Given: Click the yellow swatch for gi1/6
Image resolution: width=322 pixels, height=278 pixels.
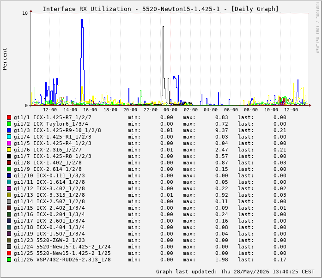Looking at the screenshot, I should (x=9, y=150).
